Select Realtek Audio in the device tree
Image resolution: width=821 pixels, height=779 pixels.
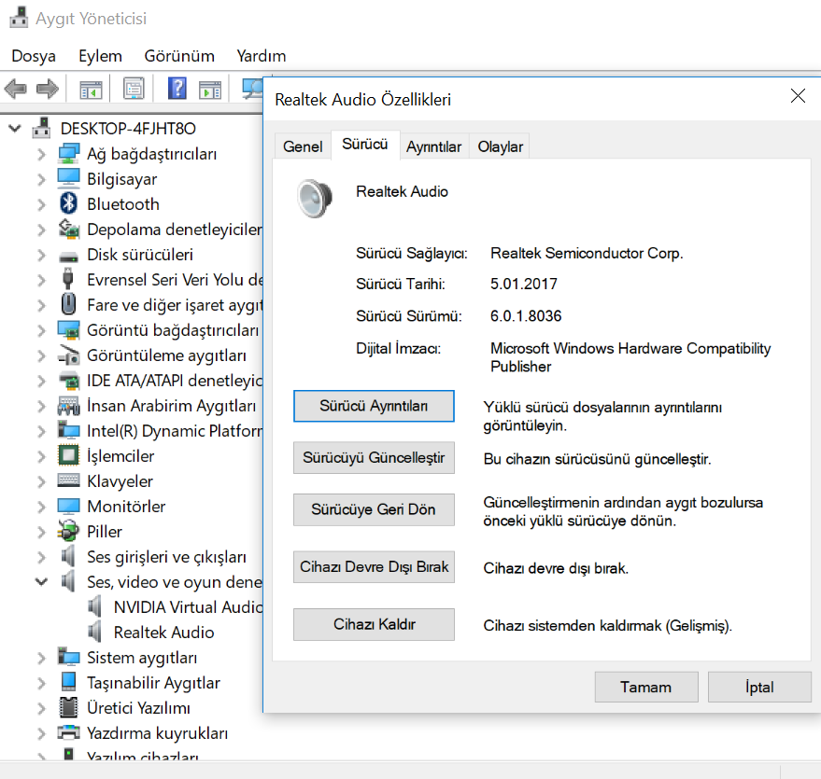[163, 633]
